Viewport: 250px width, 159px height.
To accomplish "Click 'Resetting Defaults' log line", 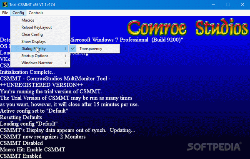I will click(21, 117).
